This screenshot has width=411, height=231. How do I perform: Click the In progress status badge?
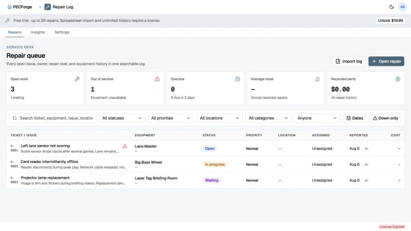point(214,164)
